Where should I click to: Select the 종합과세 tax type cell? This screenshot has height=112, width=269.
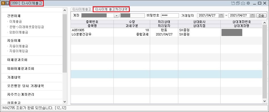click(x=132, y=34)
